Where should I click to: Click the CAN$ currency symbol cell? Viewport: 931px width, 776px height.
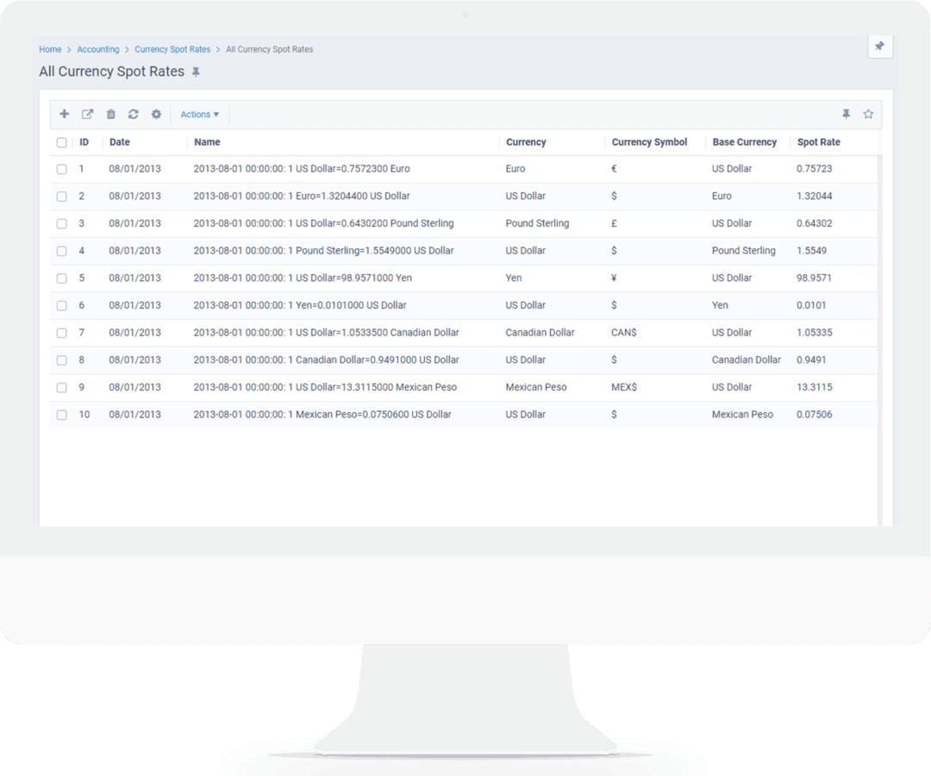tap(623, 333)
